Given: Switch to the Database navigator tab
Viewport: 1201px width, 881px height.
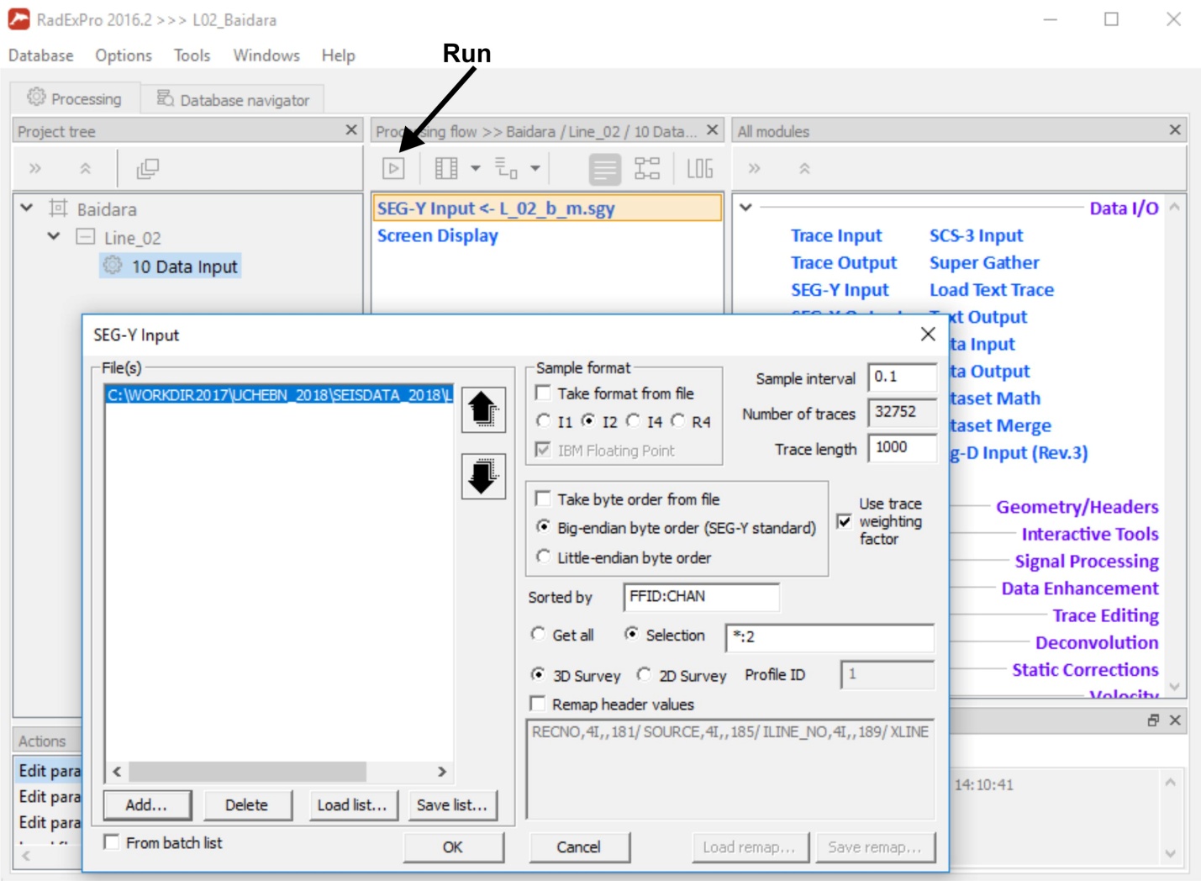Looking at the screenshot, I should click(x=233, y=99).
